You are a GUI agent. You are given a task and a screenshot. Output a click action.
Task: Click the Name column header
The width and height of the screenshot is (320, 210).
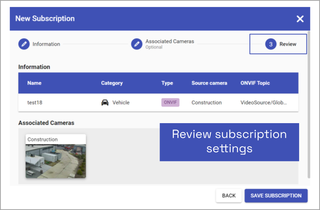click(34, 83)
